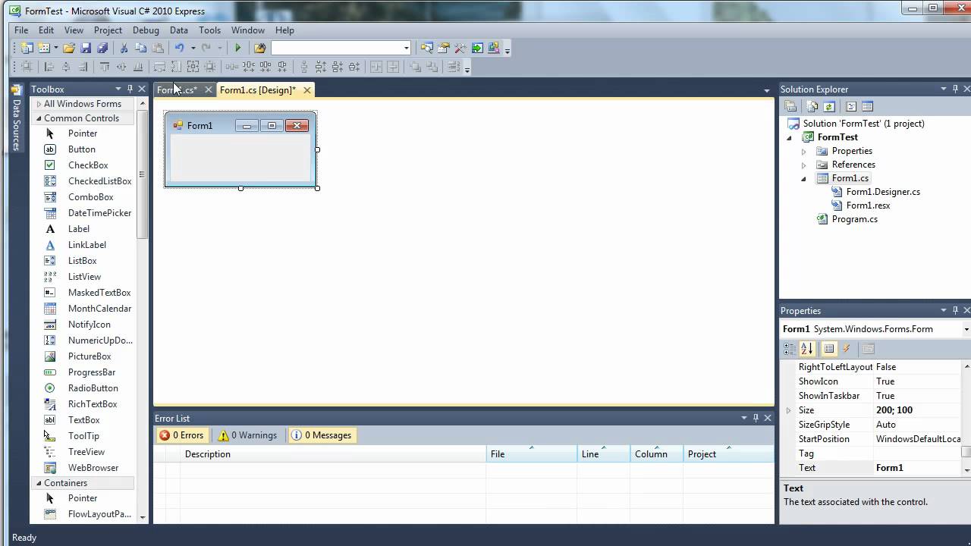This screenshot has width=971, height=546.
Task: Open the Tools menu
Action: click(x=209, y=30)
